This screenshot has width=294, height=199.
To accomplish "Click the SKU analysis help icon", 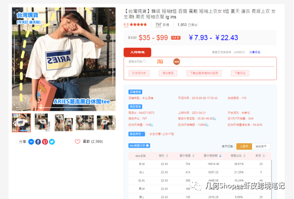I will click(x=148, y=145).
